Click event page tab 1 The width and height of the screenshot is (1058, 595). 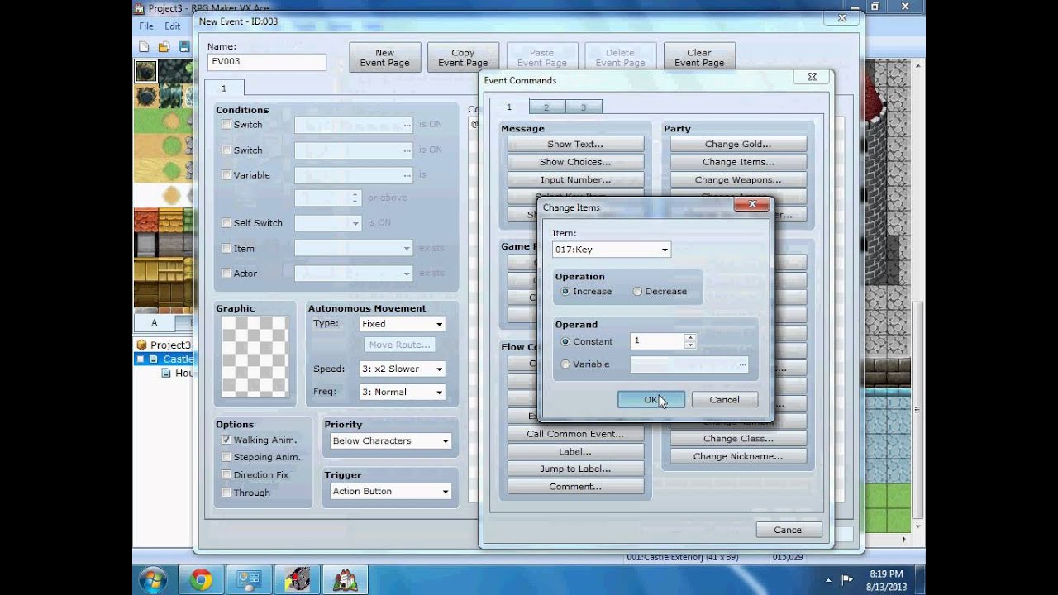223,88
